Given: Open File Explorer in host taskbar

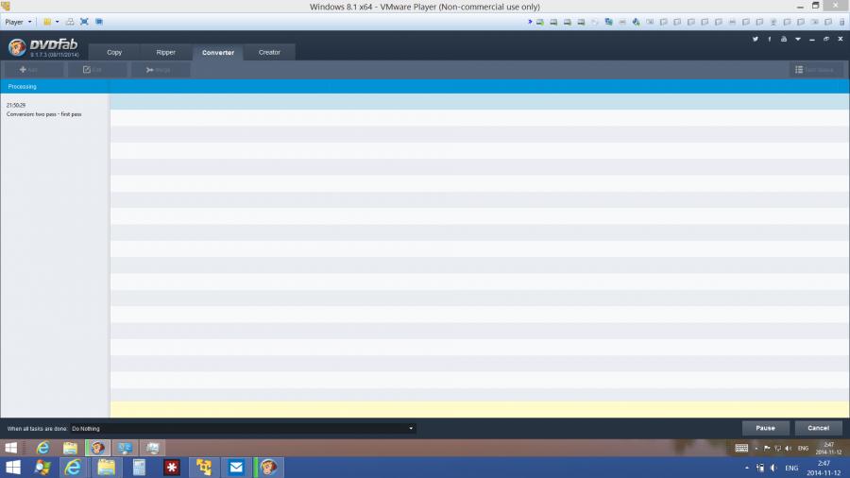Looking at the screenshot, I should (106, 468).
